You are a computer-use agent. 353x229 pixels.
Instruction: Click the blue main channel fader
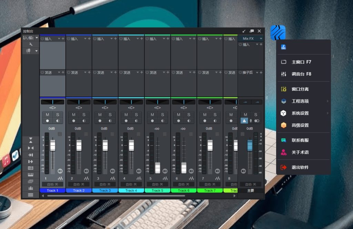tap(250, 145)
